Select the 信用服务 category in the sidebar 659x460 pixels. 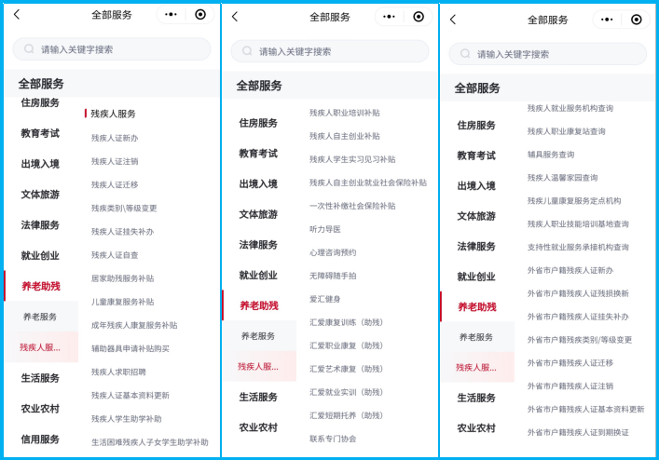pyautogui.click(x=40, y=439)
